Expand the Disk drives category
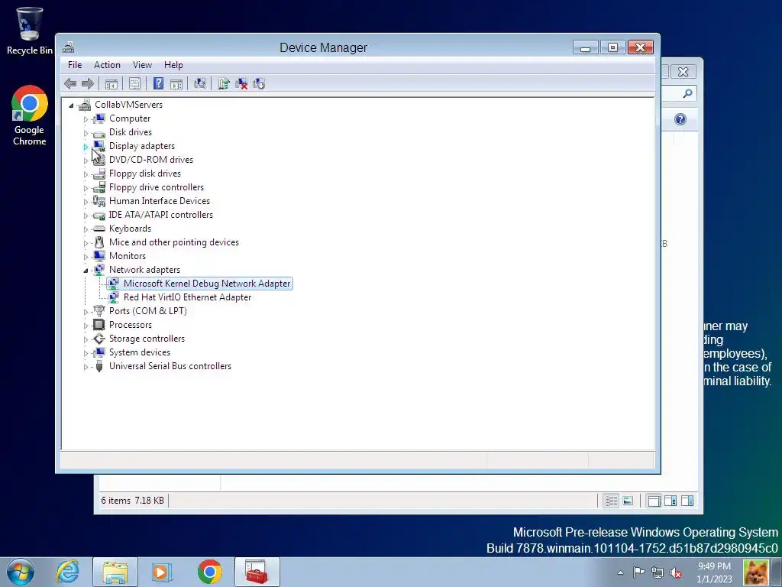 86,133
